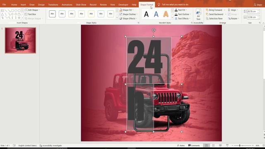Increase the shape height with the stepper
This screenshot has height=149, width=265.
click(258, 10)
